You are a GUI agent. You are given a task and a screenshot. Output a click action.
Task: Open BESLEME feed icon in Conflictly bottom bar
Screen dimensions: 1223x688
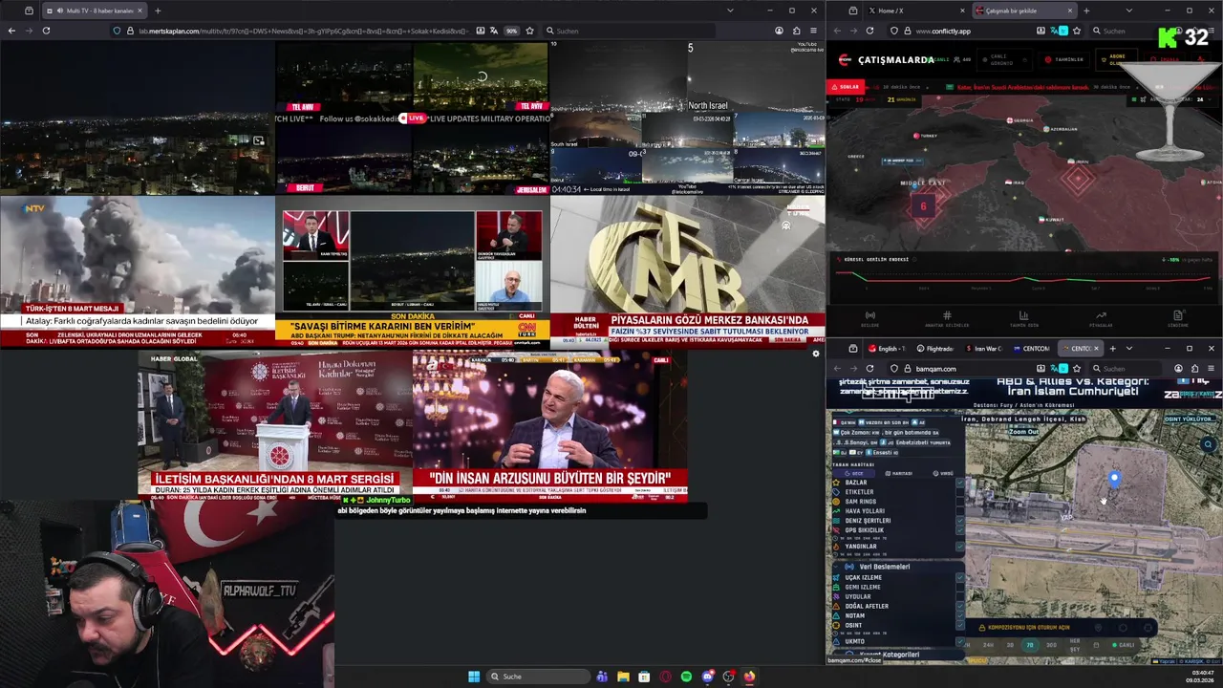[869, 315]
